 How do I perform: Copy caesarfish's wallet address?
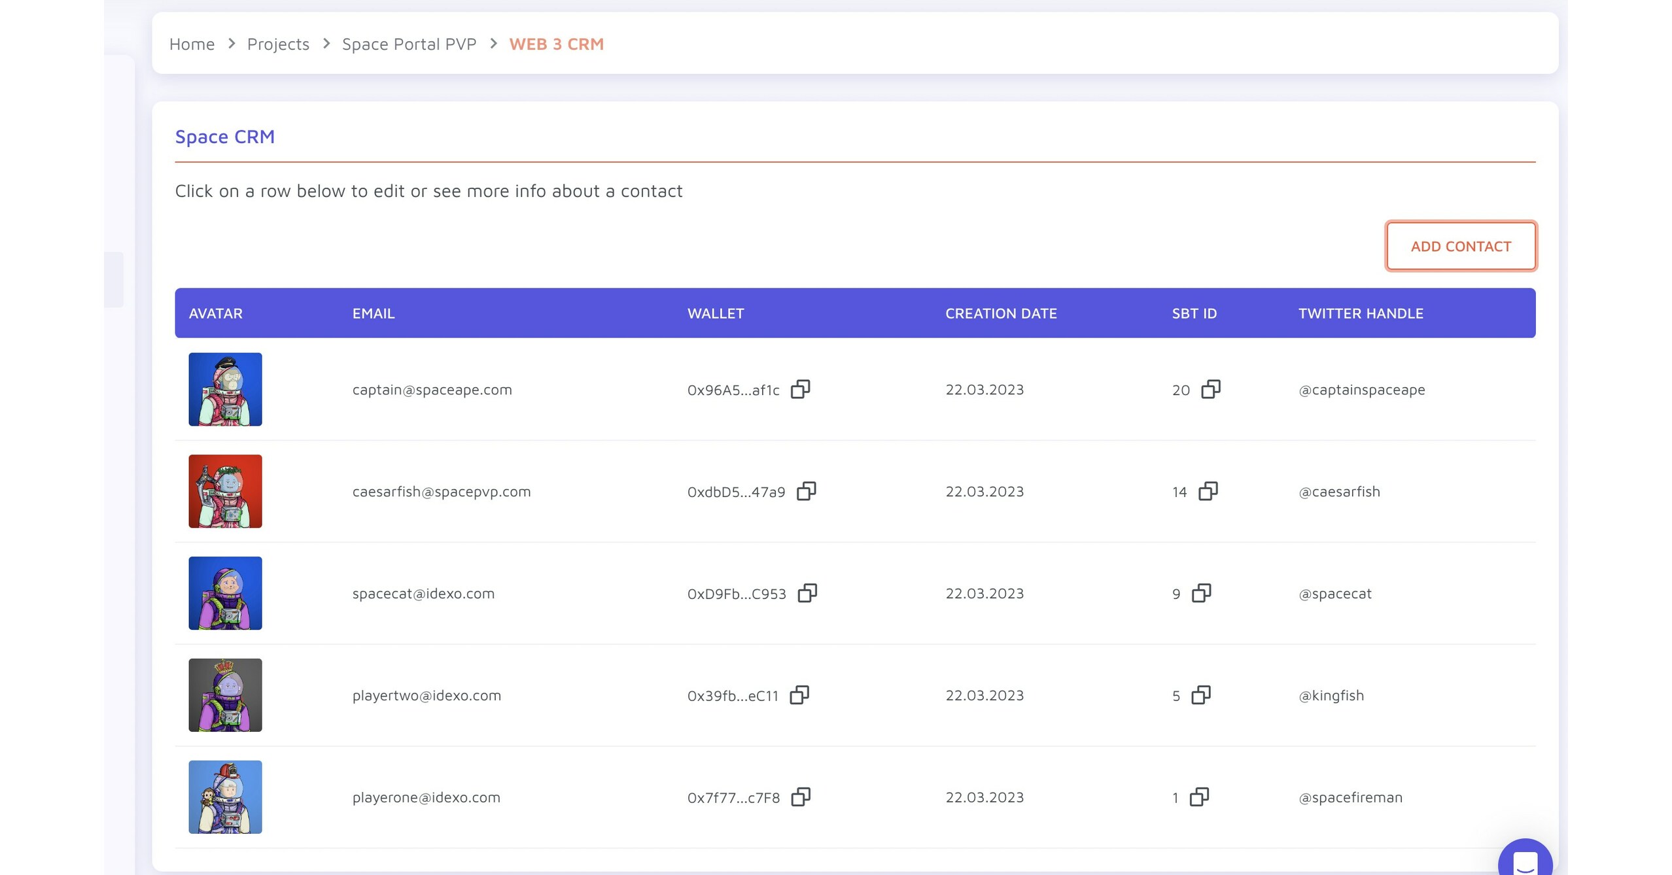pyautogui.click(x=807, y=491)
